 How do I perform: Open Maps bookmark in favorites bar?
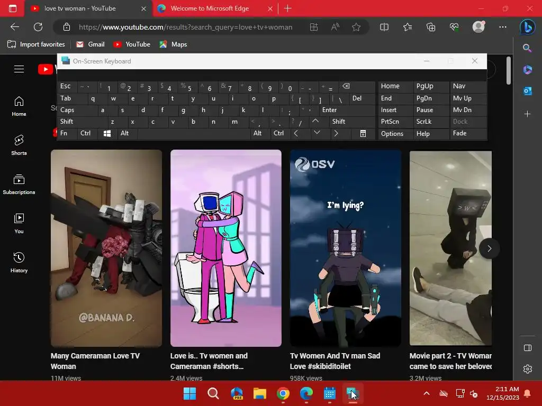(x=173, y=44)
